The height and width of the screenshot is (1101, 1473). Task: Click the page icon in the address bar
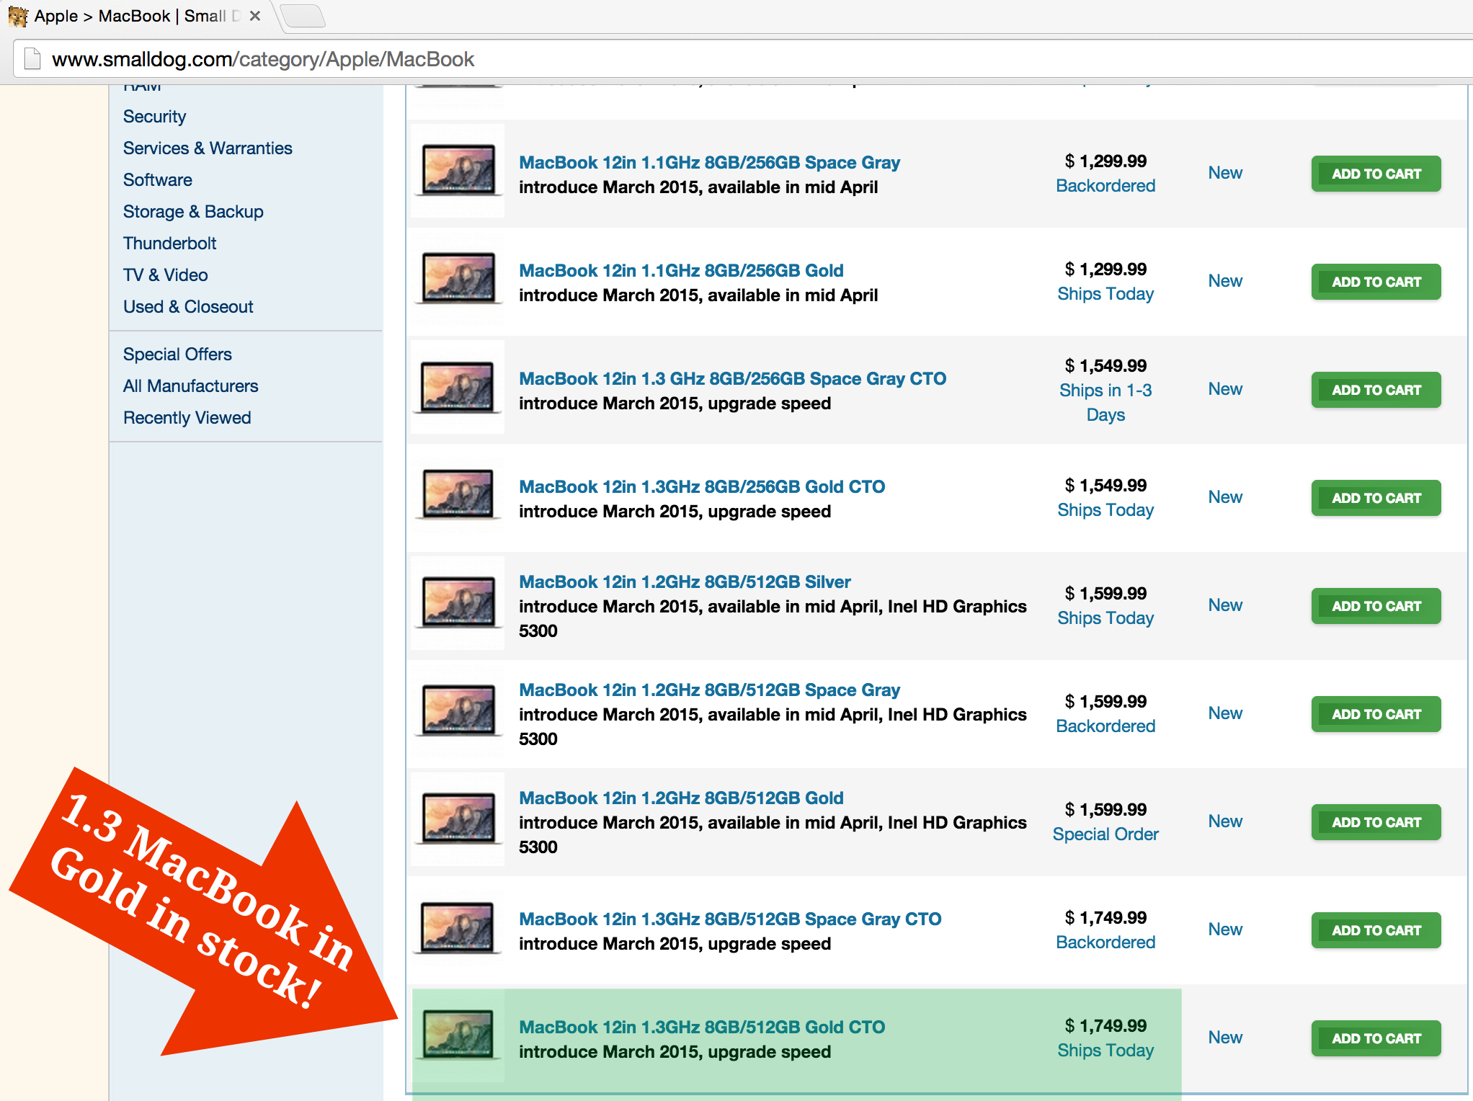point(32,59)
